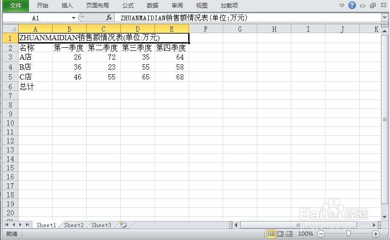Click the Insert Worksheet icon
Viewport: 390px width, 240px height.
tap(124, 225)
